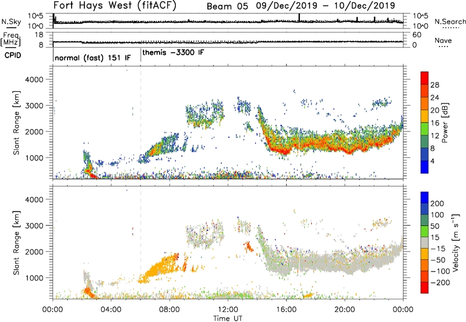Click the 'themis -3300 IF' text
This screenshot has width=466, height=322.
tap(173, 52)
